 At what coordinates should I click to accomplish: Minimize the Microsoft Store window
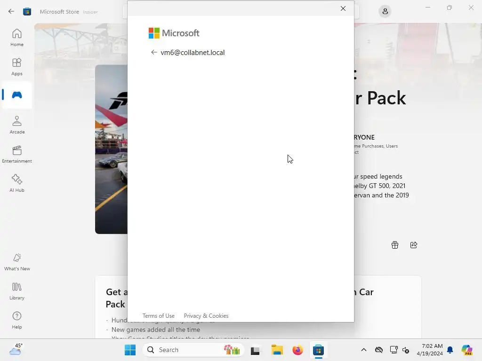[427, 8]
